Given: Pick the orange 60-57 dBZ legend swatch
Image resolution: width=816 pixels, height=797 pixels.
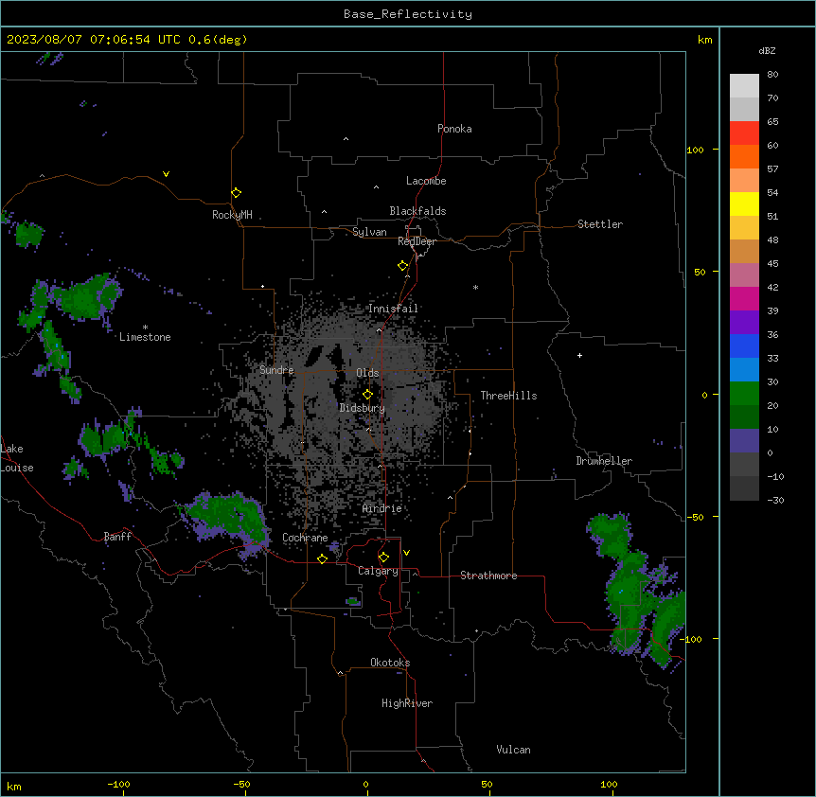Looking at the screenshot, I should coord(744,156).
